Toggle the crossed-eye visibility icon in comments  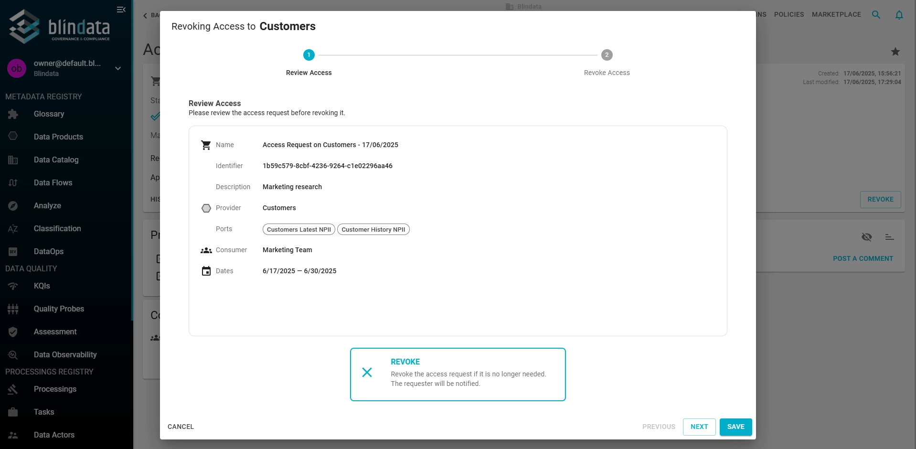pos(867,237)
